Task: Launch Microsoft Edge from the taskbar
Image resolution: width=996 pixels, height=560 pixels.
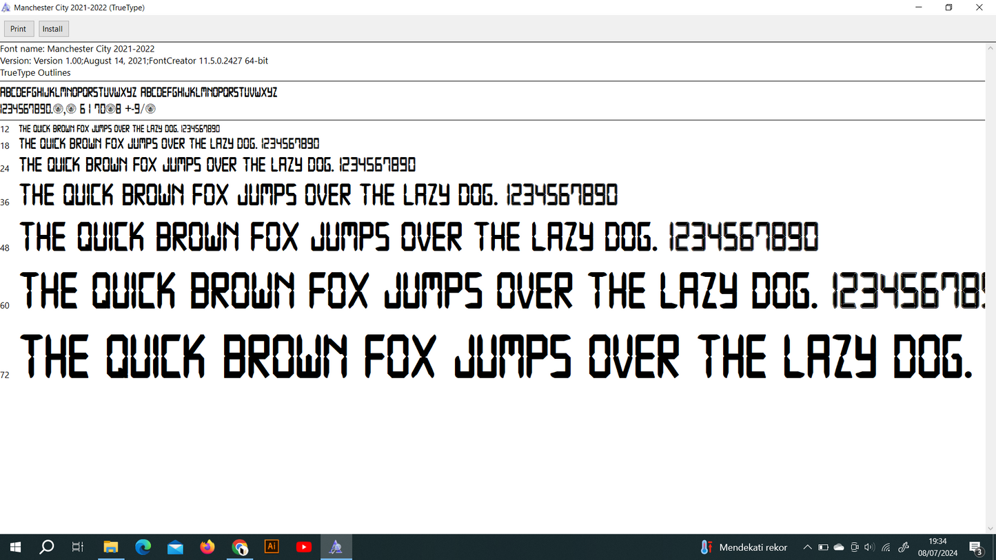Action: (x=143, y=548)
